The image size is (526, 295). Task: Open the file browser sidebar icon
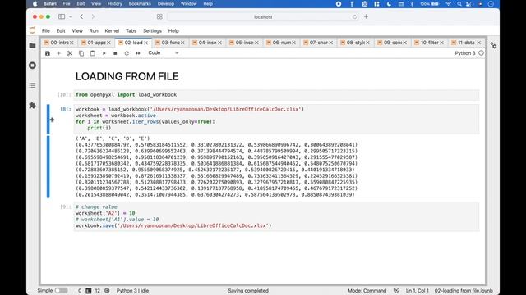tap(33, 46)
